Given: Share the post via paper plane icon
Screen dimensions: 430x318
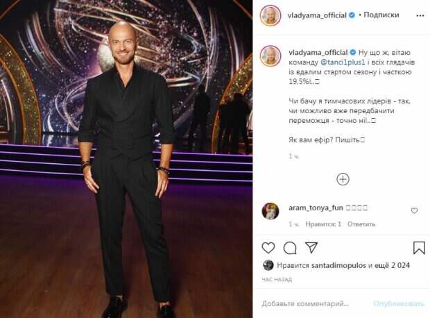Looking at the screenshot, I should point(311,248).
